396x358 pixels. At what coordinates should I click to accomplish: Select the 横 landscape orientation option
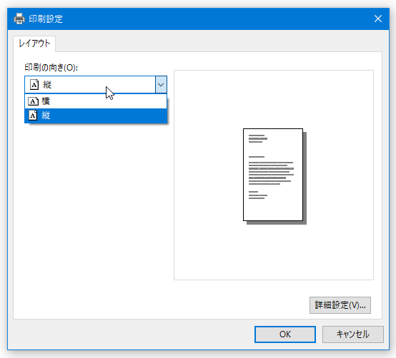click(96, 101)
